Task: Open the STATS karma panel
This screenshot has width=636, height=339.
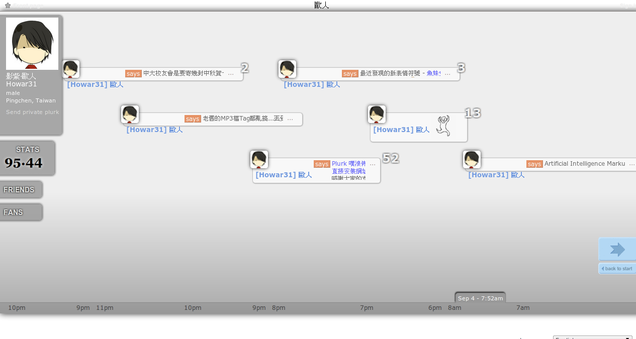Action: click(27, 158)
